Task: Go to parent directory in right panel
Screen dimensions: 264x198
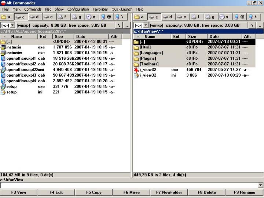Action: [x=260, y=25]
